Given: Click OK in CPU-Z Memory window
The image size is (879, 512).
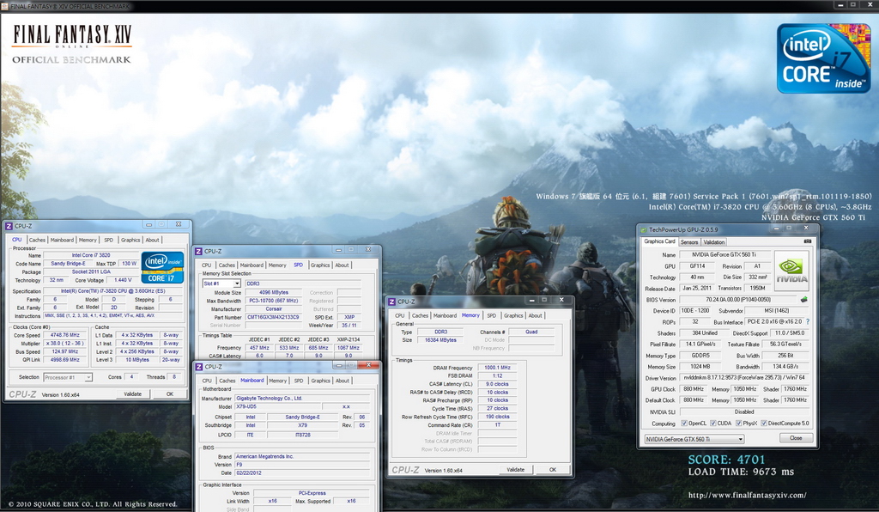Looking at the screenshot, I should tap(553, 469).
